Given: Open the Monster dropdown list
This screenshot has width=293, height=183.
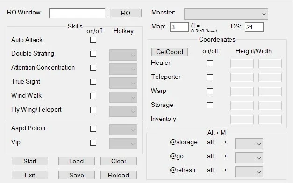Looking at the screenshot, I should point(226,14).
